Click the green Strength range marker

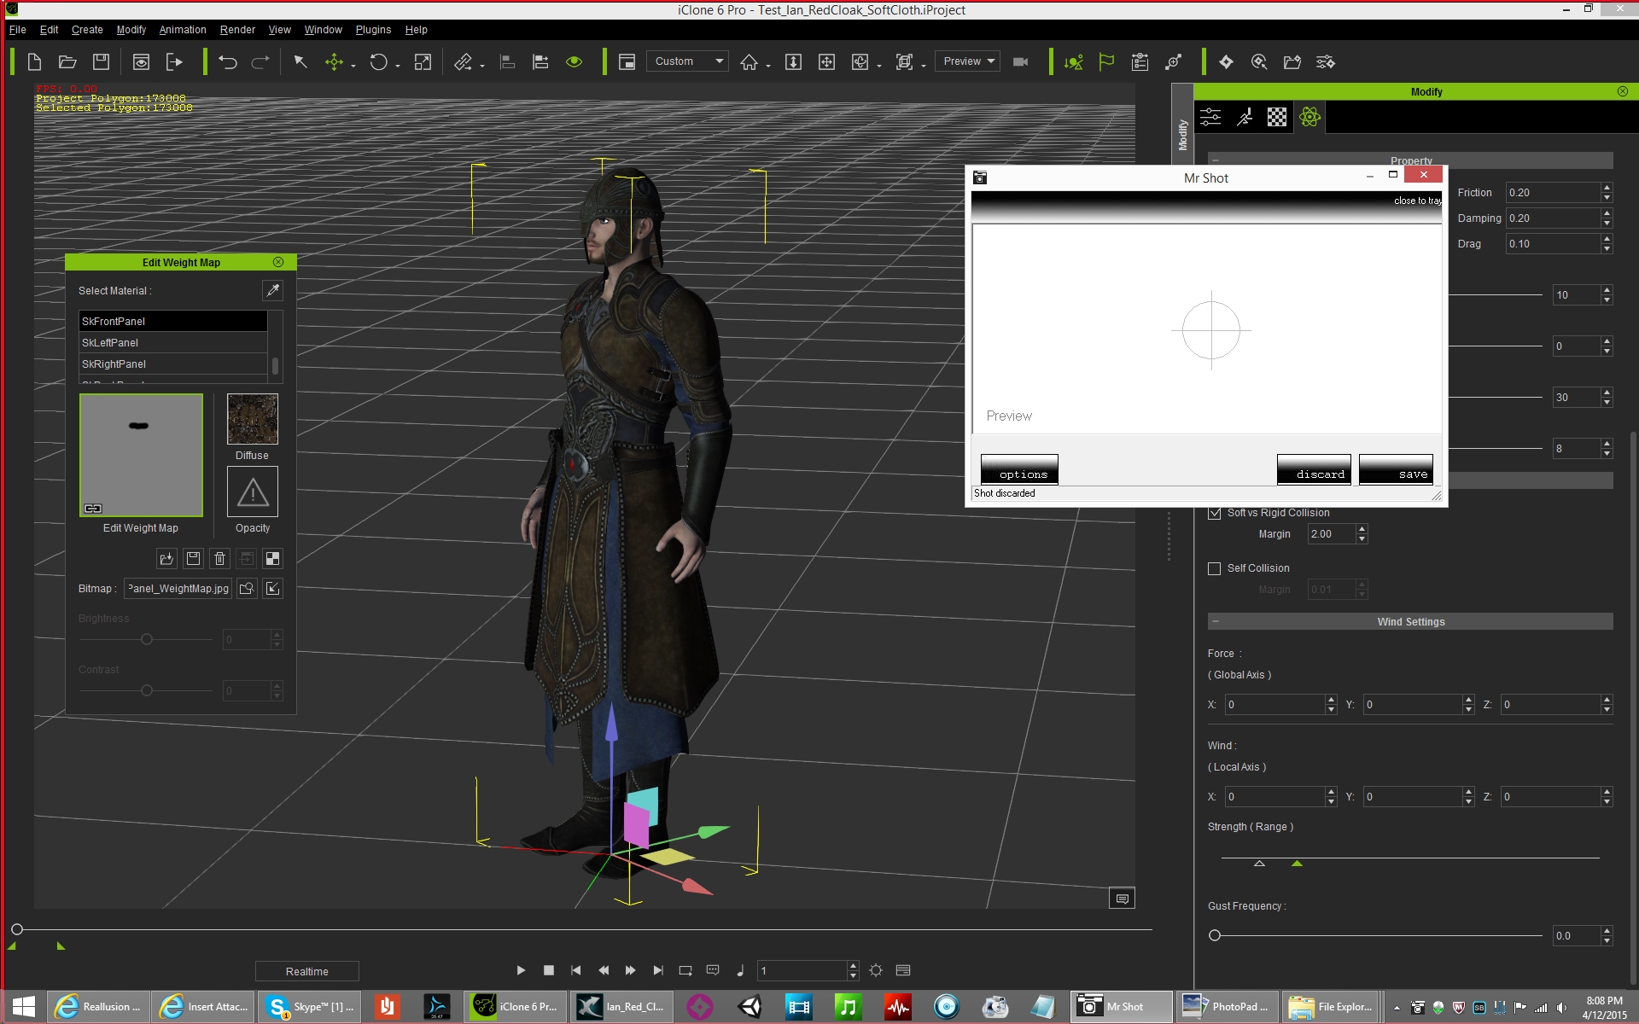pos(1297,864)
